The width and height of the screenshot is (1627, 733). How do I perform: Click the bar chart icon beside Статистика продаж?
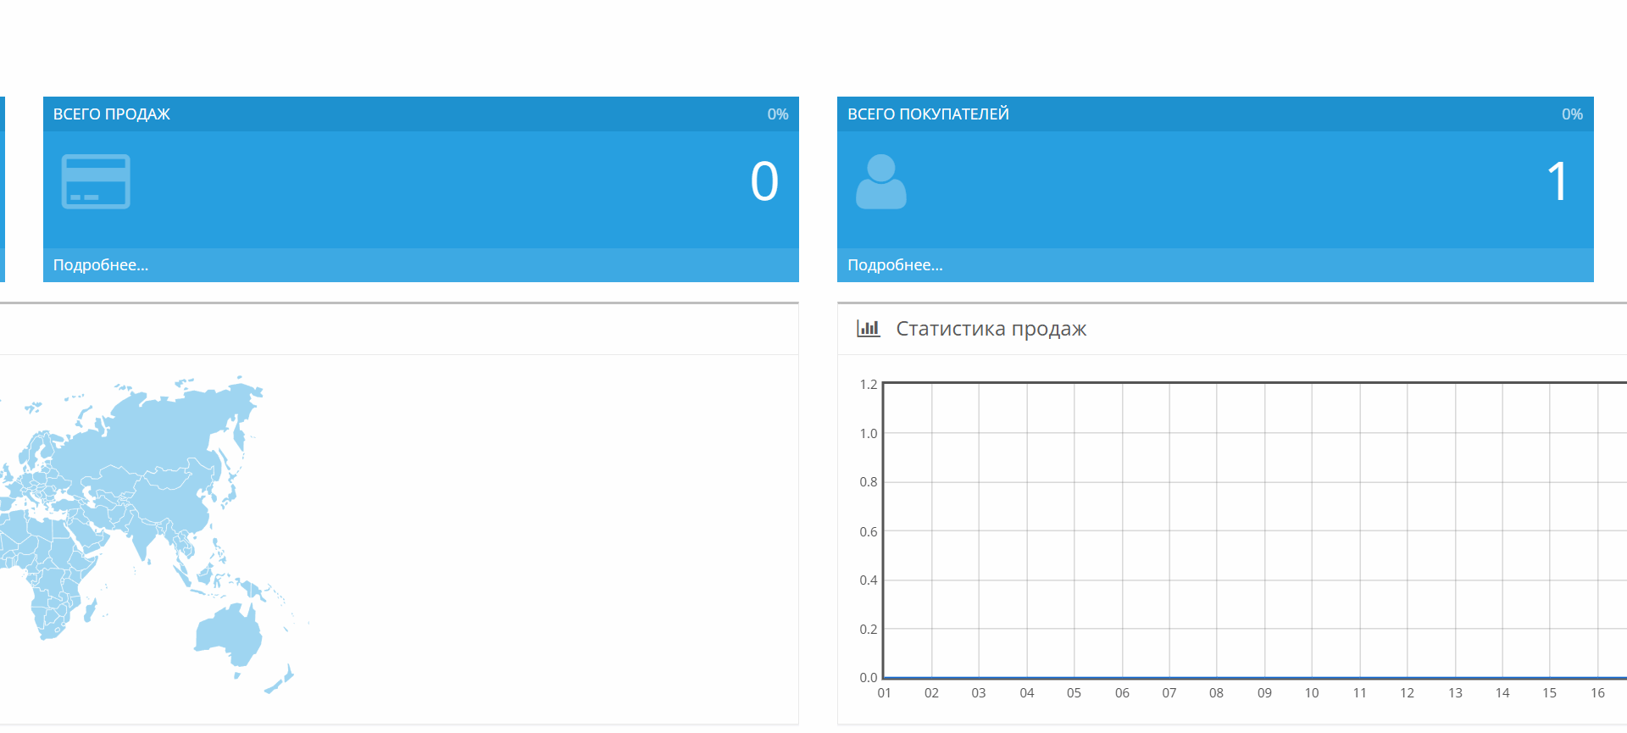point(868,328)
